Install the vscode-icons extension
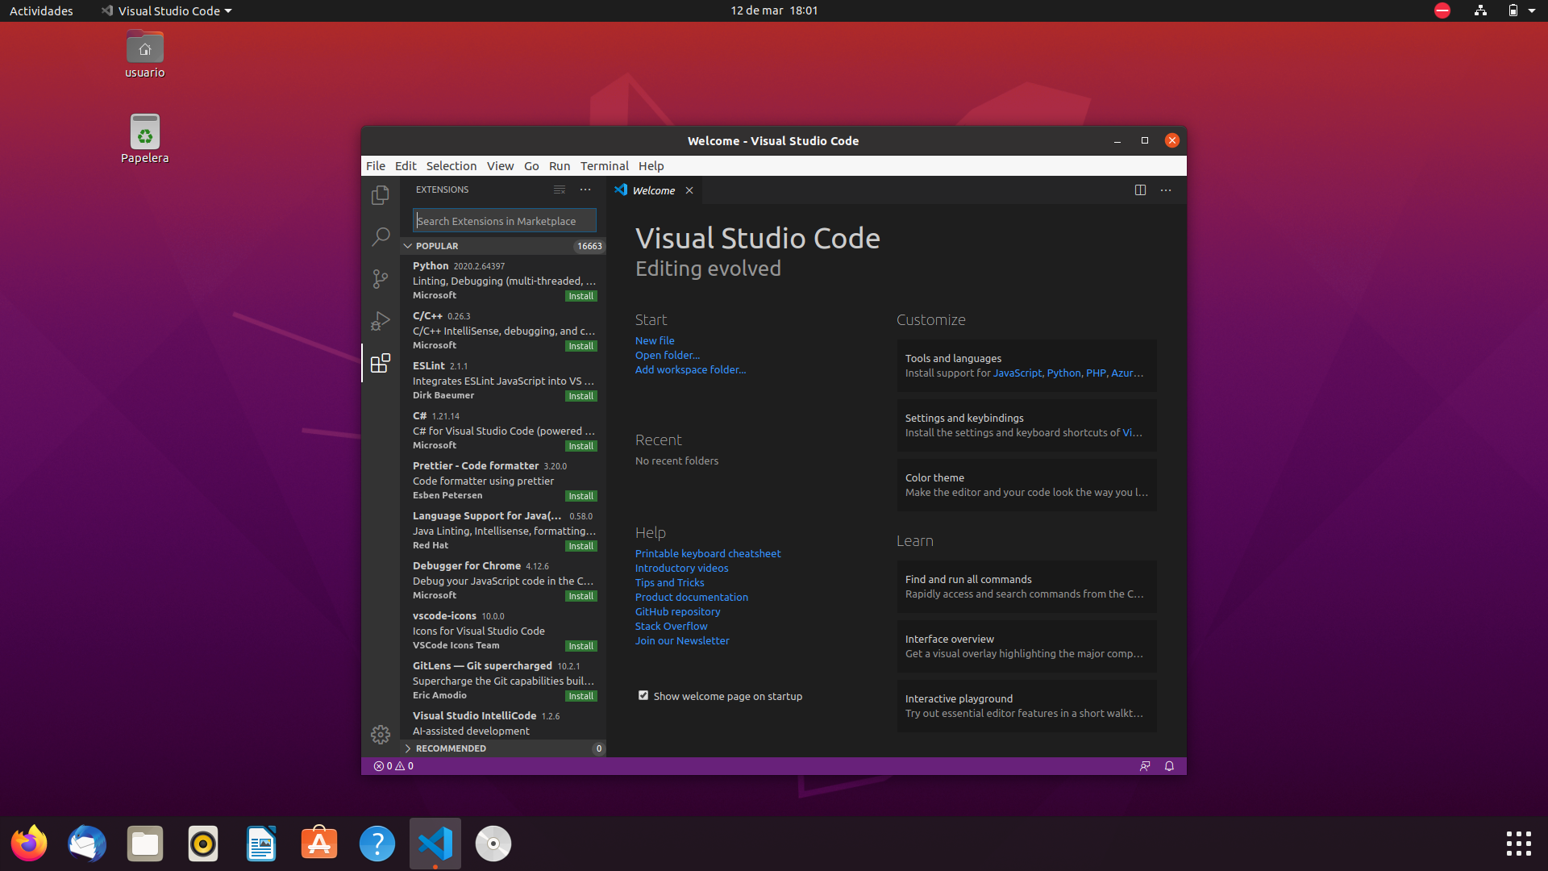The image size is (1548, 871). click(580, 646)
